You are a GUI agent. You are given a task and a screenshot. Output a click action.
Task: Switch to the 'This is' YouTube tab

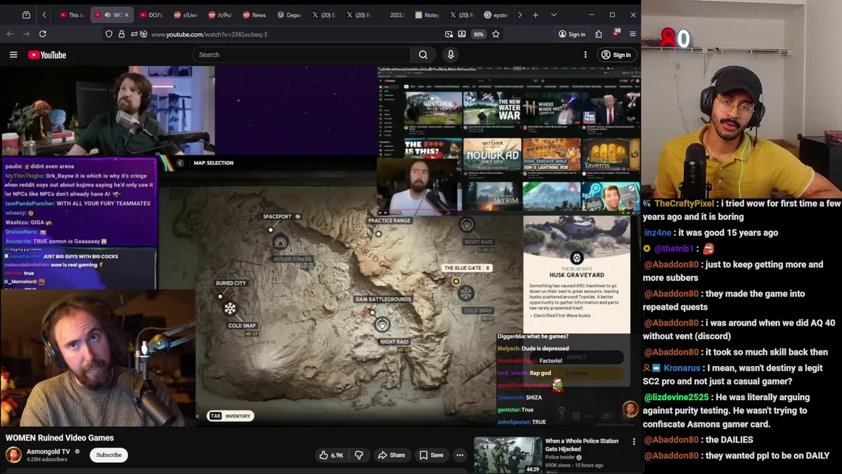coord(71,14)
